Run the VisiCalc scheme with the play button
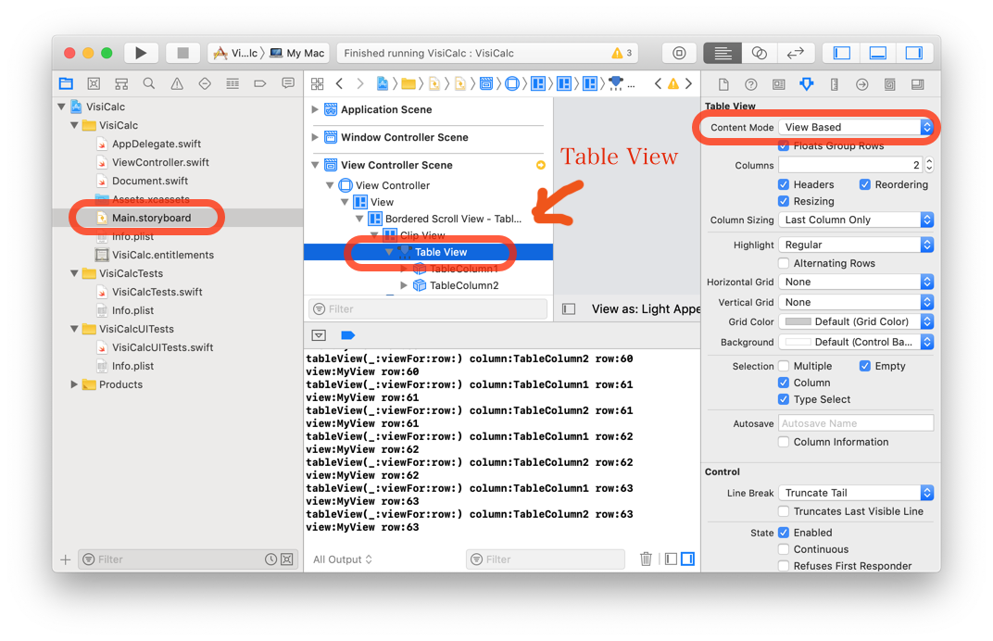 click(141, 53)
